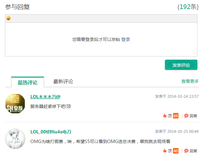Open the emoji picker smiley icon

click(8, 19)
